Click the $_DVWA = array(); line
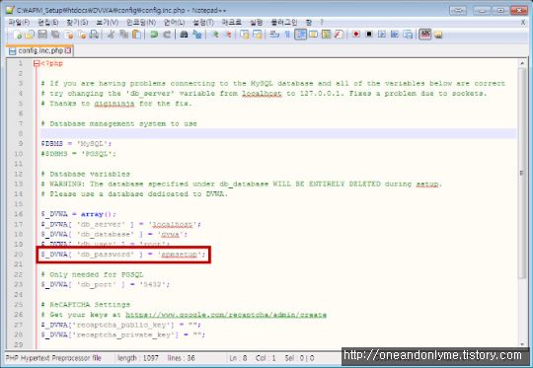This screenshot has height=368, width=533. 79,214
